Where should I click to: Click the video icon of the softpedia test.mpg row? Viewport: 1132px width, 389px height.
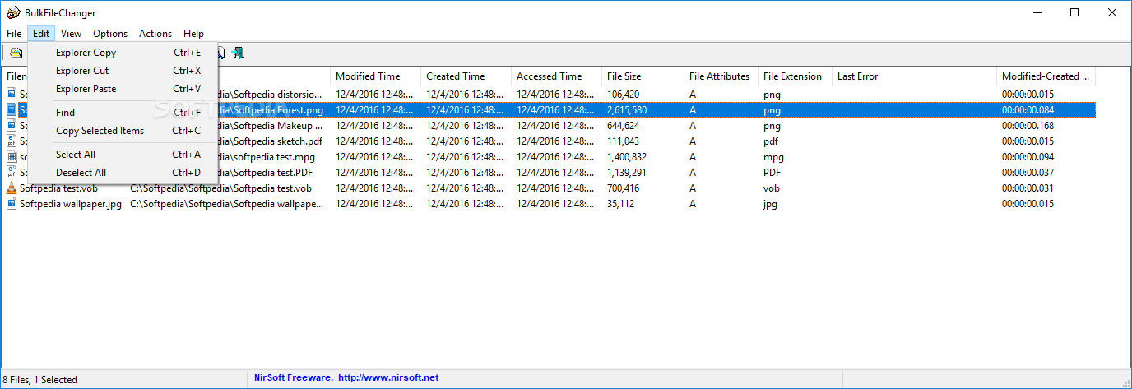click(12, 157)
